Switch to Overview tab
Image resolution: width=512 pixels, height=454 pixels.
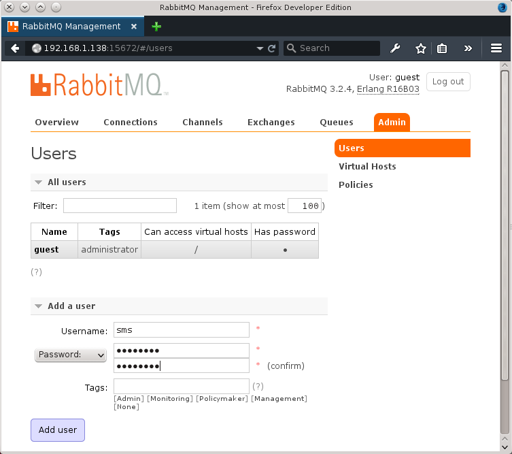[57, 123]
